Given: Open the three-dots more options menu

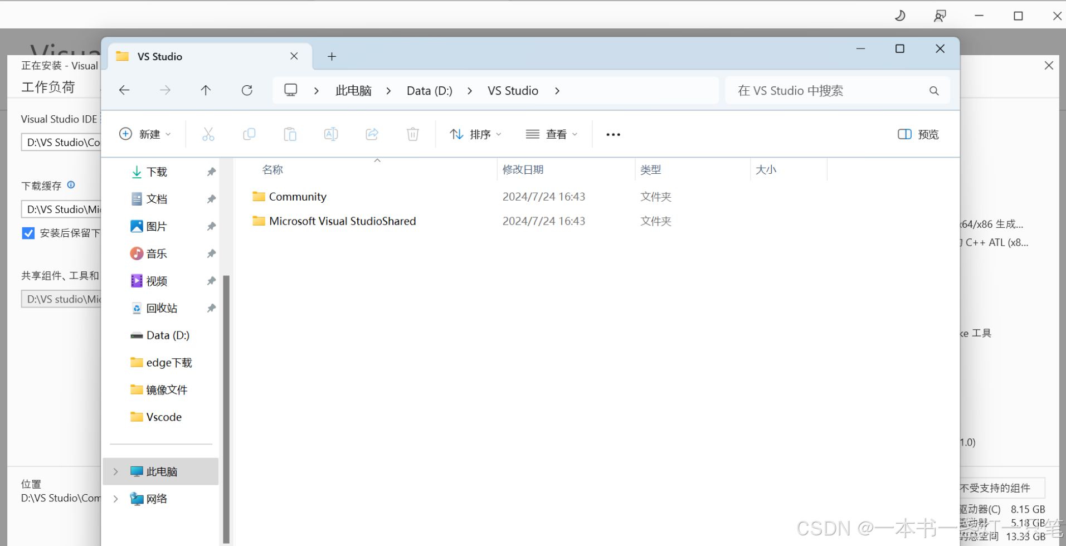Looking at the screenshot, I should click(x=613, y=134).
